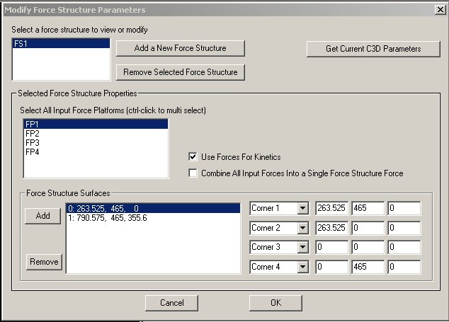Close the Modify Force Structure Parameters dialog
This screenshot has width=449, height=322.
438,10
